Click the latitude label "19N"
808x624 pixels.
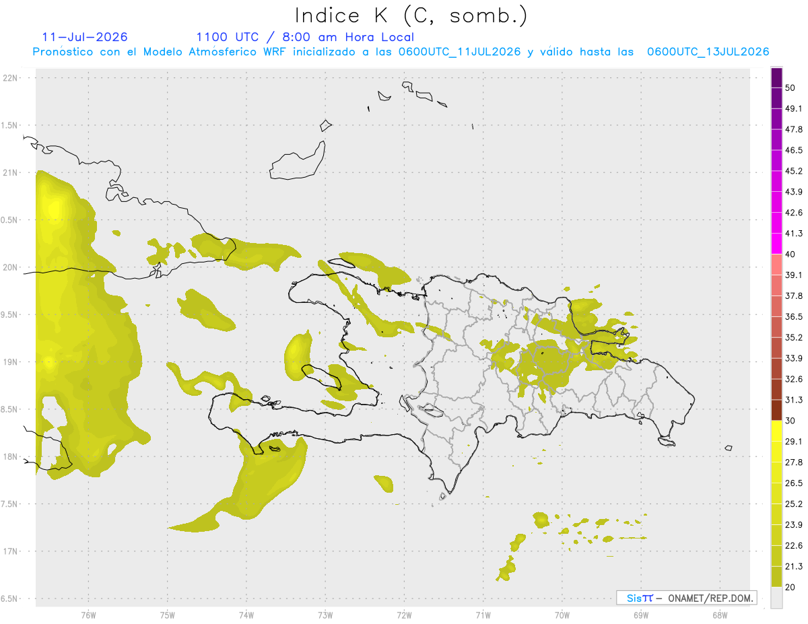coord(11,362)
